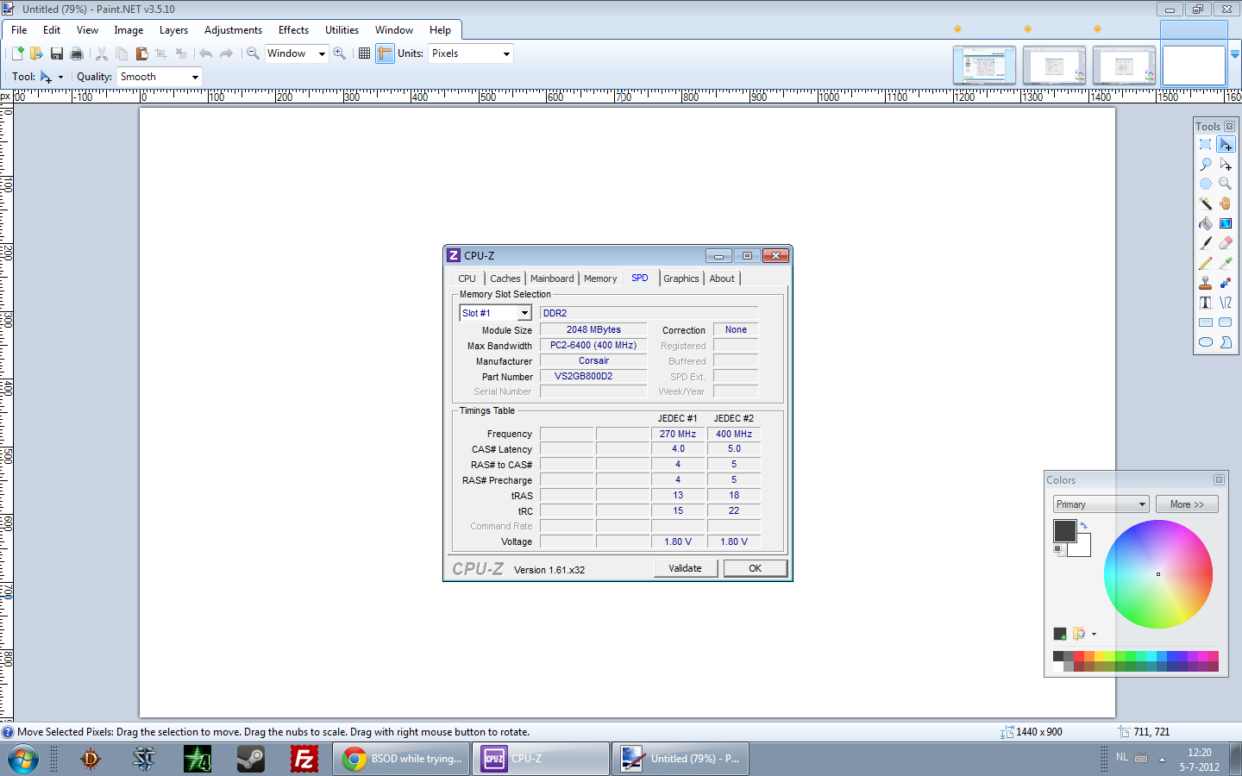Pick the Clone Stamp tool
The height and width of the screenshot is (776, 1242).
[1206, 283]
